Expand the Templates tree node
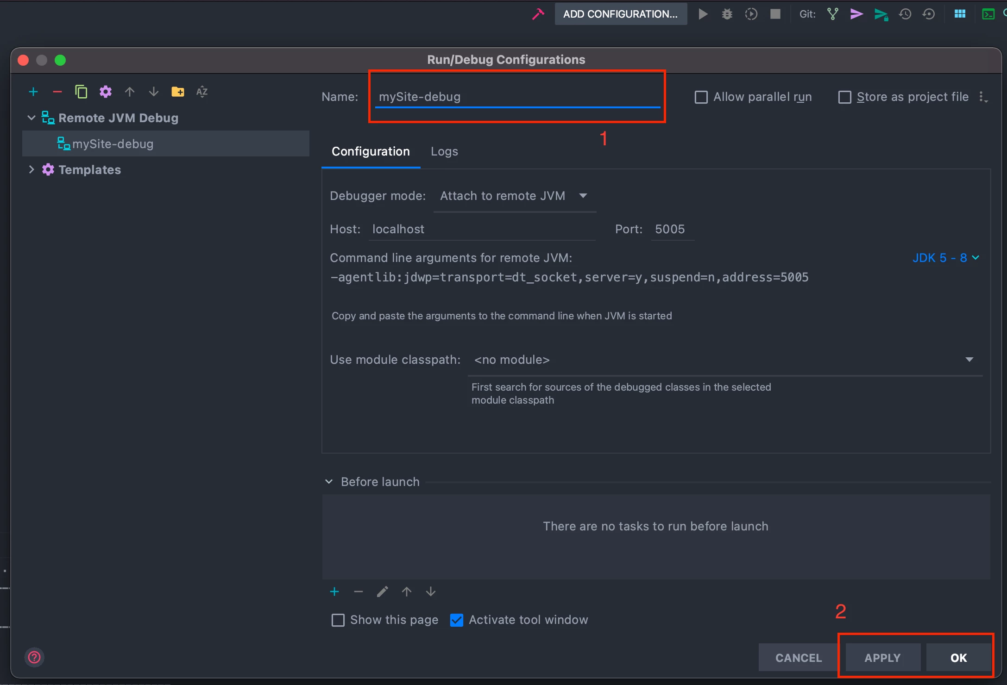 [x=31, y=170]
